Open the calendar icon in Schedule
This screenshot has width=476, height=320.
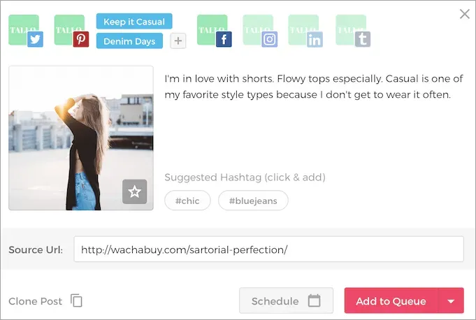315,301
